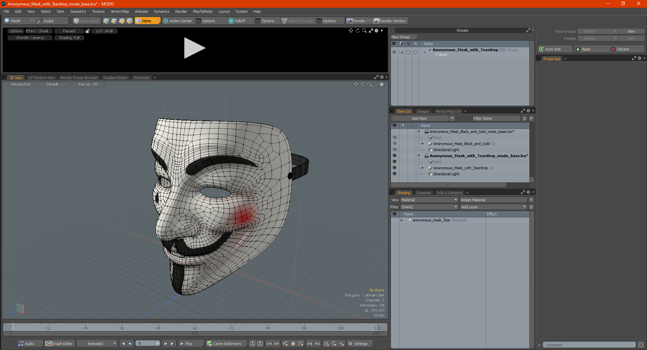The width and height of the screenshot is (647, 350).
Task: Collapse Anonymous_Mask_Black_and_Gold_modo_base.lxo scene
Action: pos(419,132)
